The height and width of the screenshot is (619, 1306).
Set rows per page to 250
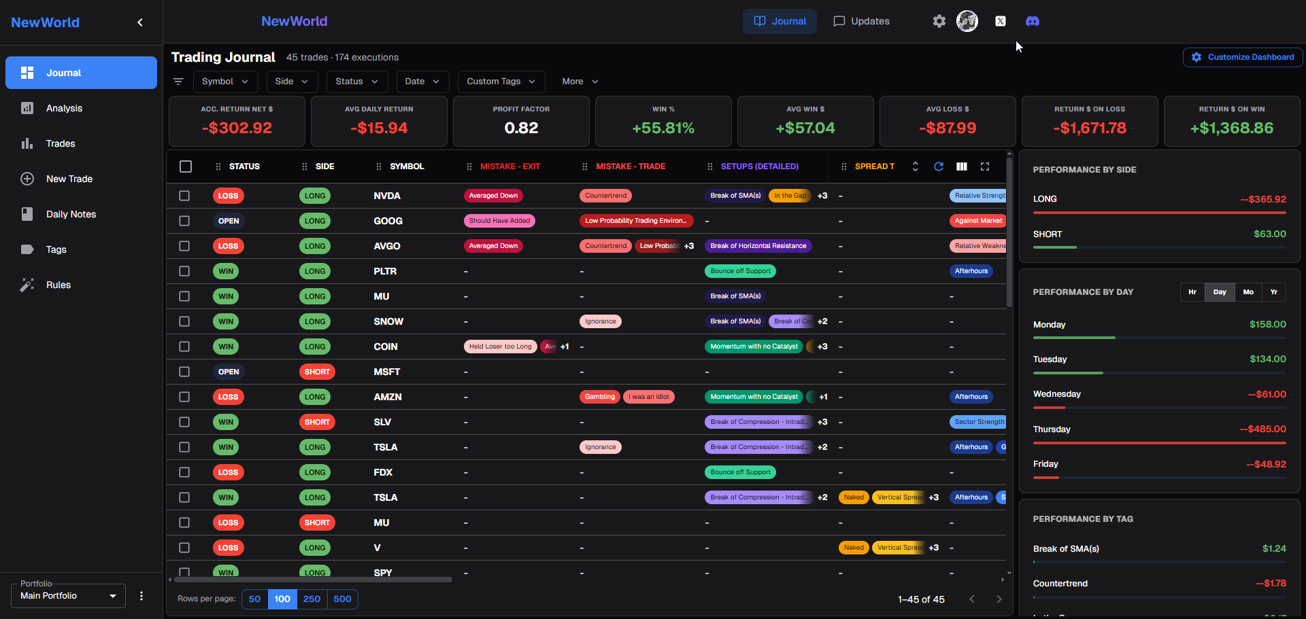tap(312, 599)
